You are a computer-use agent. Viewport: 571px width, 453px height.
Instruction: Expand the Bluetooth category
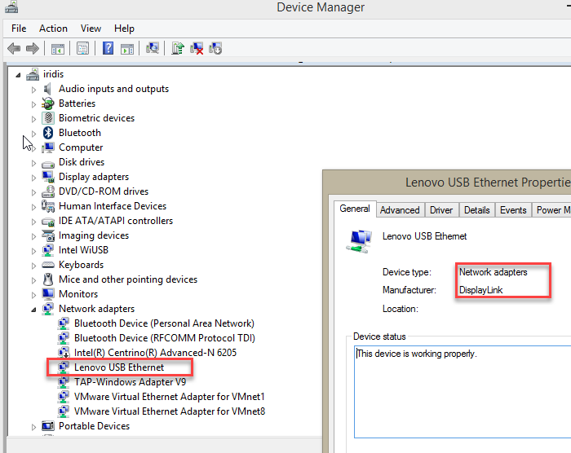pyautogui.click(x=34, y=133)
